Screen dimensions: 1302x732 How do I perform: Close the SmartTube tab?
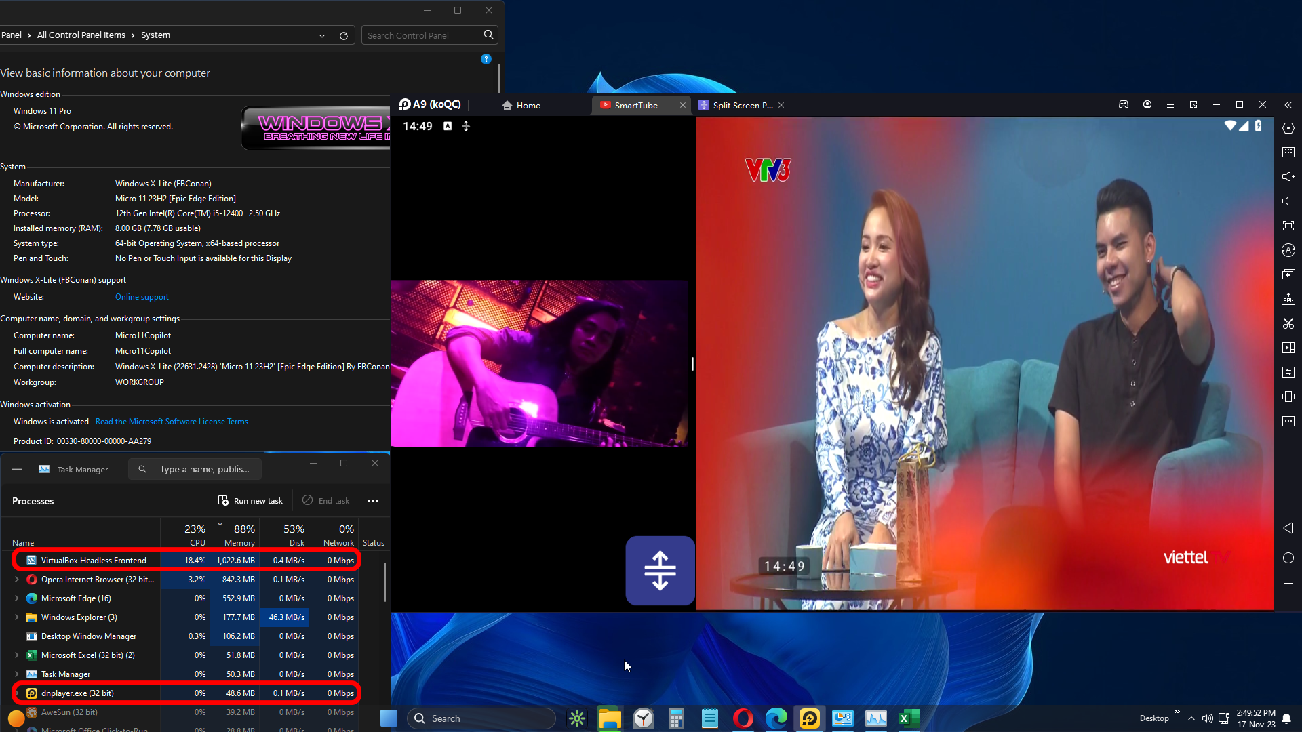click(683, 105)
